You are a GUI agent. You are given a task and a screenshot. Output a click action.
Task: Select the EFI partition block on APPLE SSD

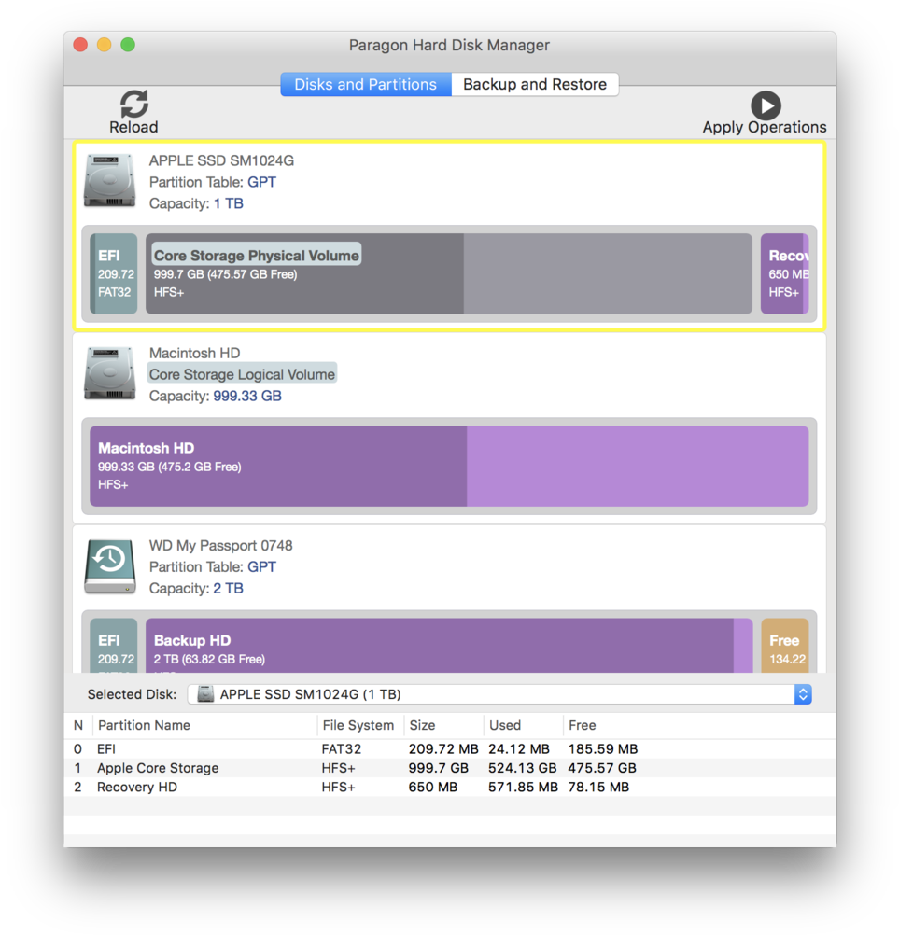pyautogui.click(x=113, y=272)
